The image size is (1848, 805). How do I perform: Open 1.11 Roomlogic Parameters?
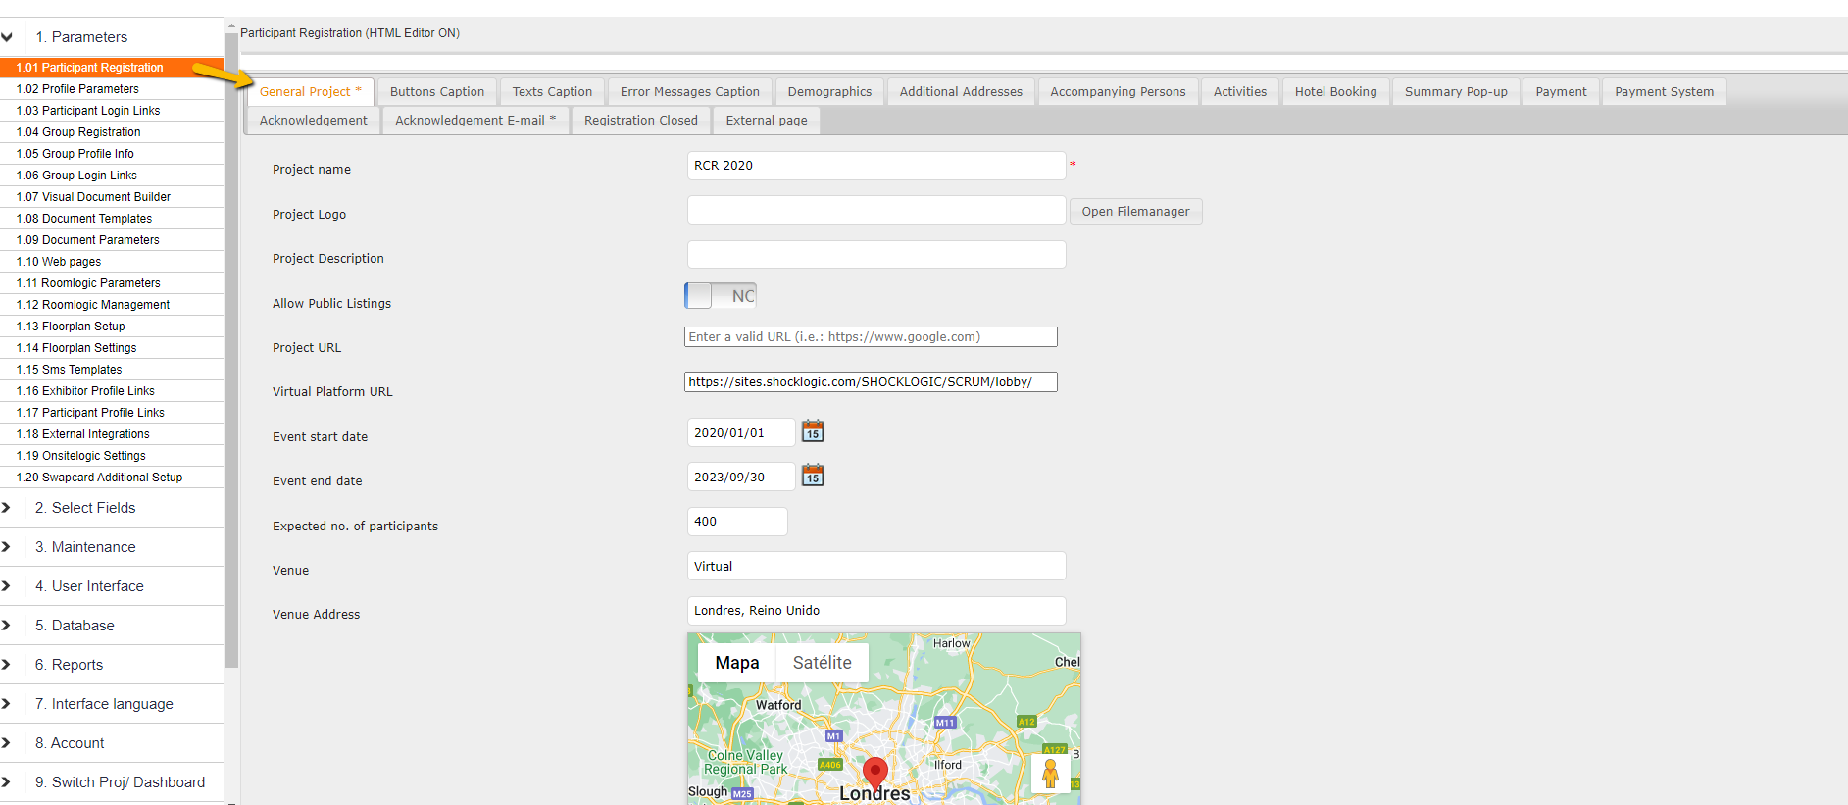click(112, 283)
